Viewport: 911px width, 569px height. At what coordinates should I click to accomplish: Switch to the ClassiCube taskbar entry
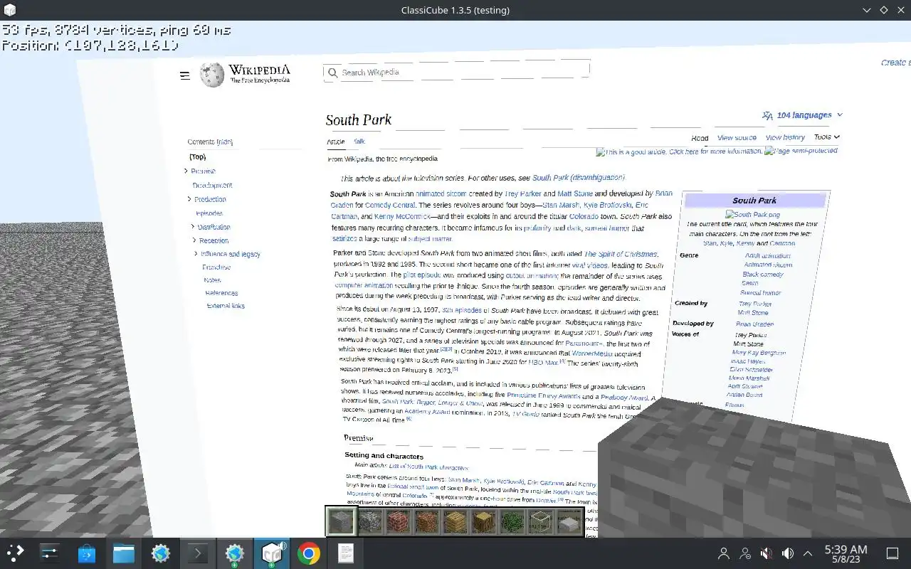(x=272, y=553)
